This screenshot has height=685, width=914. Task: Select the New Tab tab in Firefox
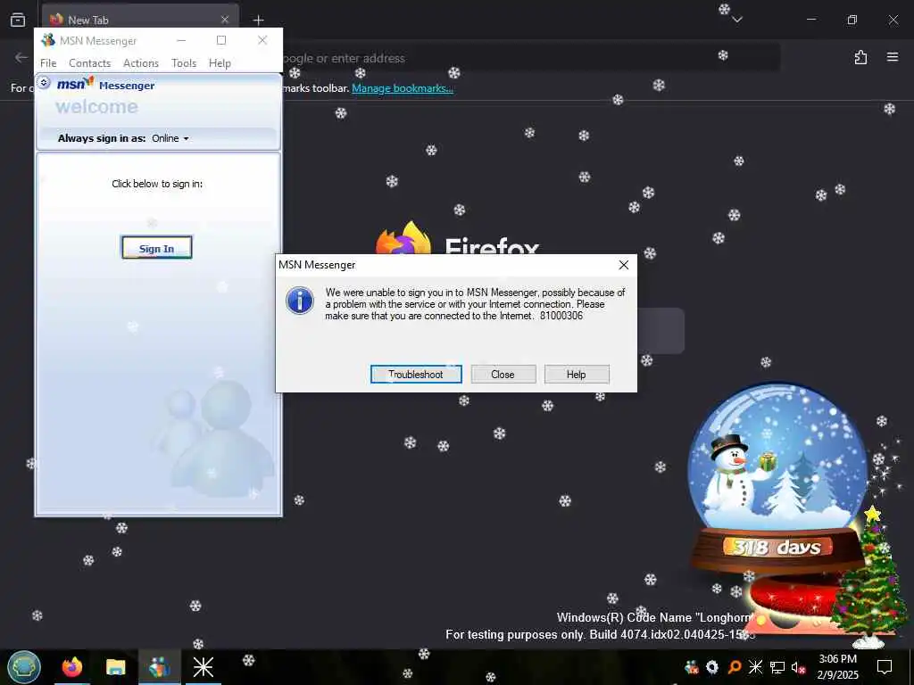pyautogui.click(x=140, y=20)
